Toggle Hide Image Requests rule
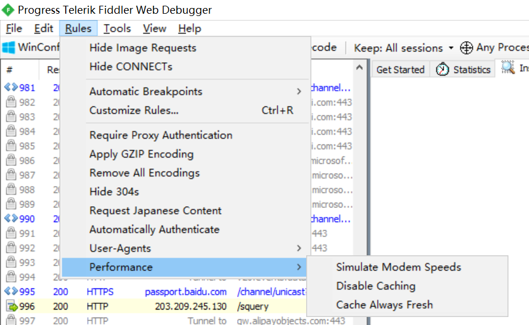 pos(185,47)
